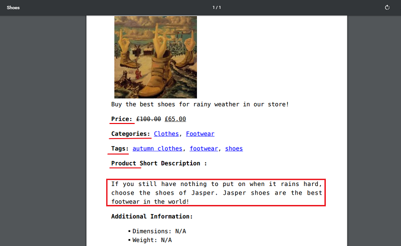Viewport: 401px width, 246px height.
Task: Click the Price: label
Action: pos(121,119)
